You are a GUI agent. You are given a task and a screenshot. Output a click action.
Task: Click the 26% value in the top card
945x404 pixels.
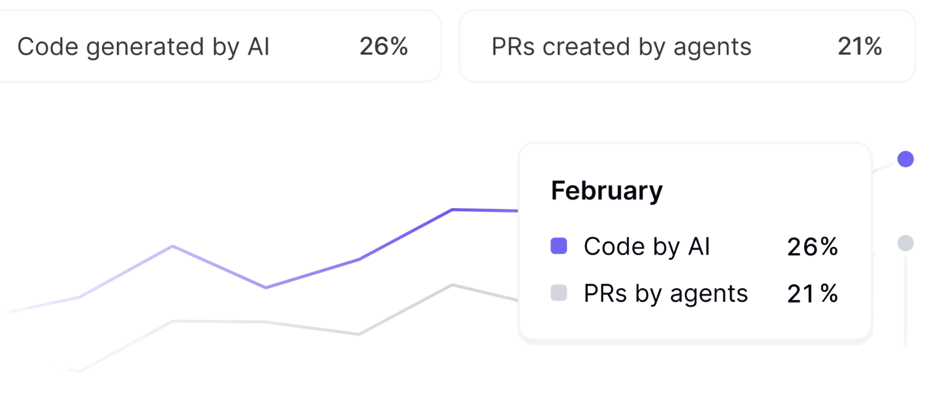point(383,47)
